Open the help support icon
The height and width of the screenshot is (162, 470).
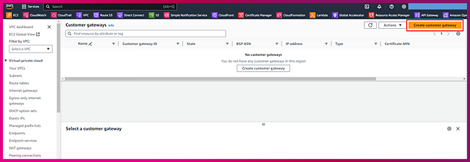click(x=392, y=6)
